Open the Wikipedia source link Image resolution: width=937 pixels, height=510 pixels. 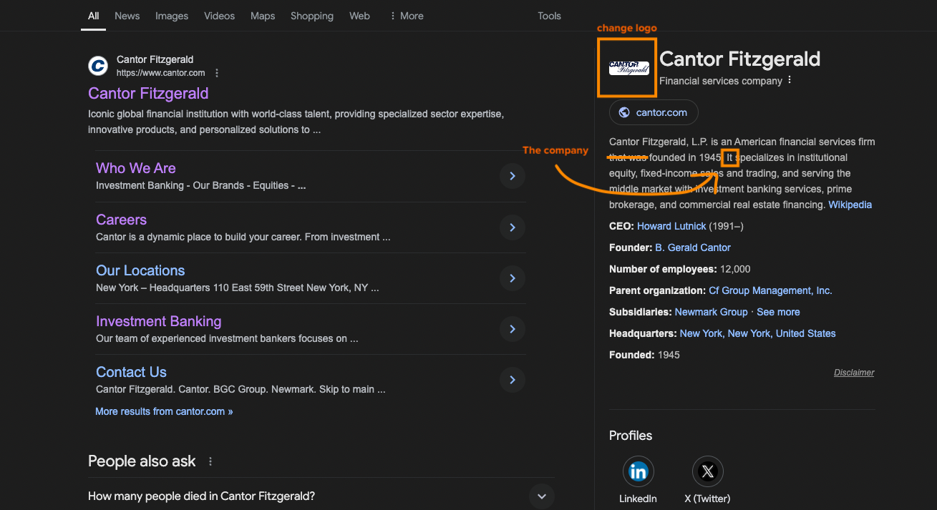click(850, 205)
